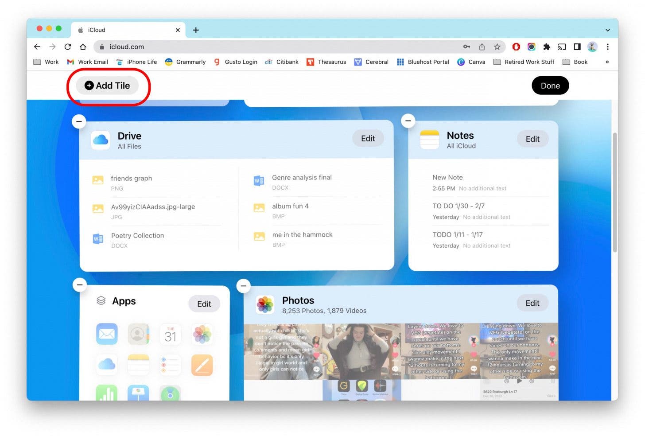The height and width of the screenshot is (436, 645).
Task: Open the first Photos thumbnail with chill text
Action: (283, 351)
